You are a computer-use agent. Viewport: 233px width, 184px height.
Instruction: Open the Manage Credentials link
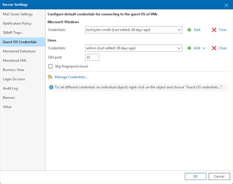tap(71, 77)
